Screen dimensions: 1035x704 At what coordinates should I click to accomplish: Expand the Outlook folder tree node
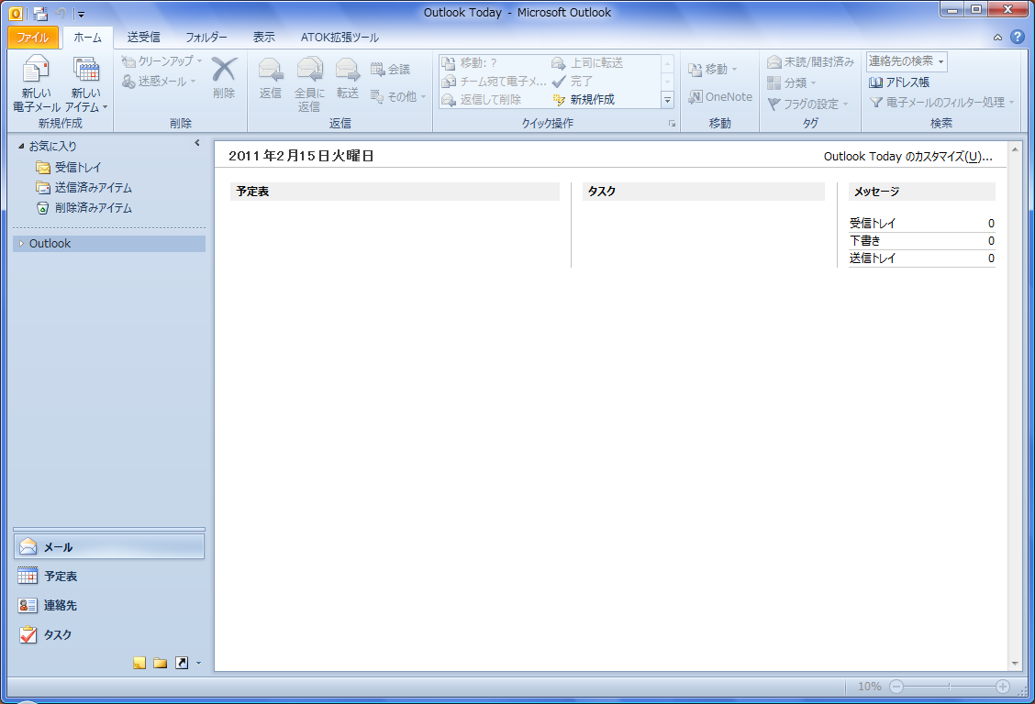pyautogui.click(x=22, y=244)
